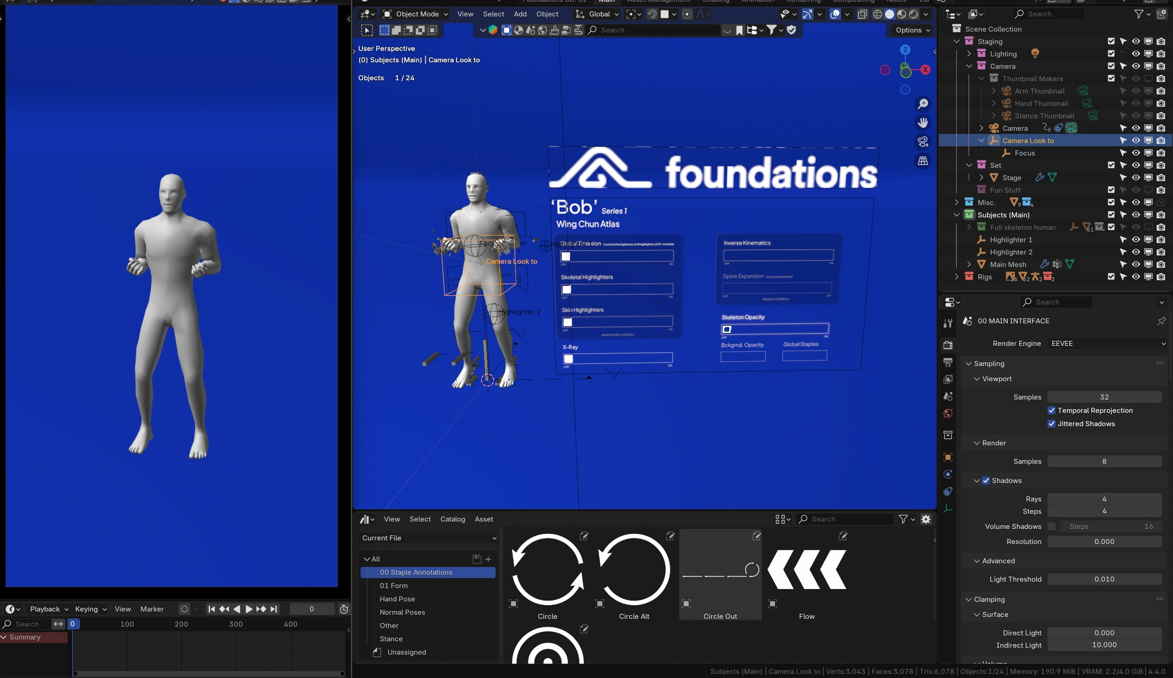Click the outliner filter funnel icon
This screenshot has height=678, width=1173.
(x=1139, y=14)
